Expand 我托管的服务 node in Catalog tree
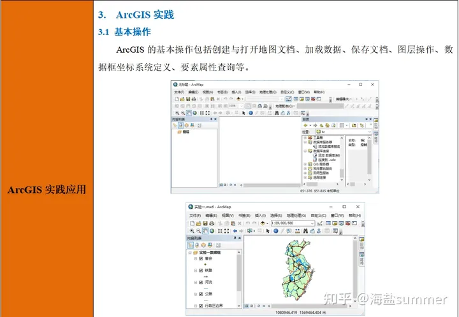Screen dimensions: 459x317 point(305,169)
